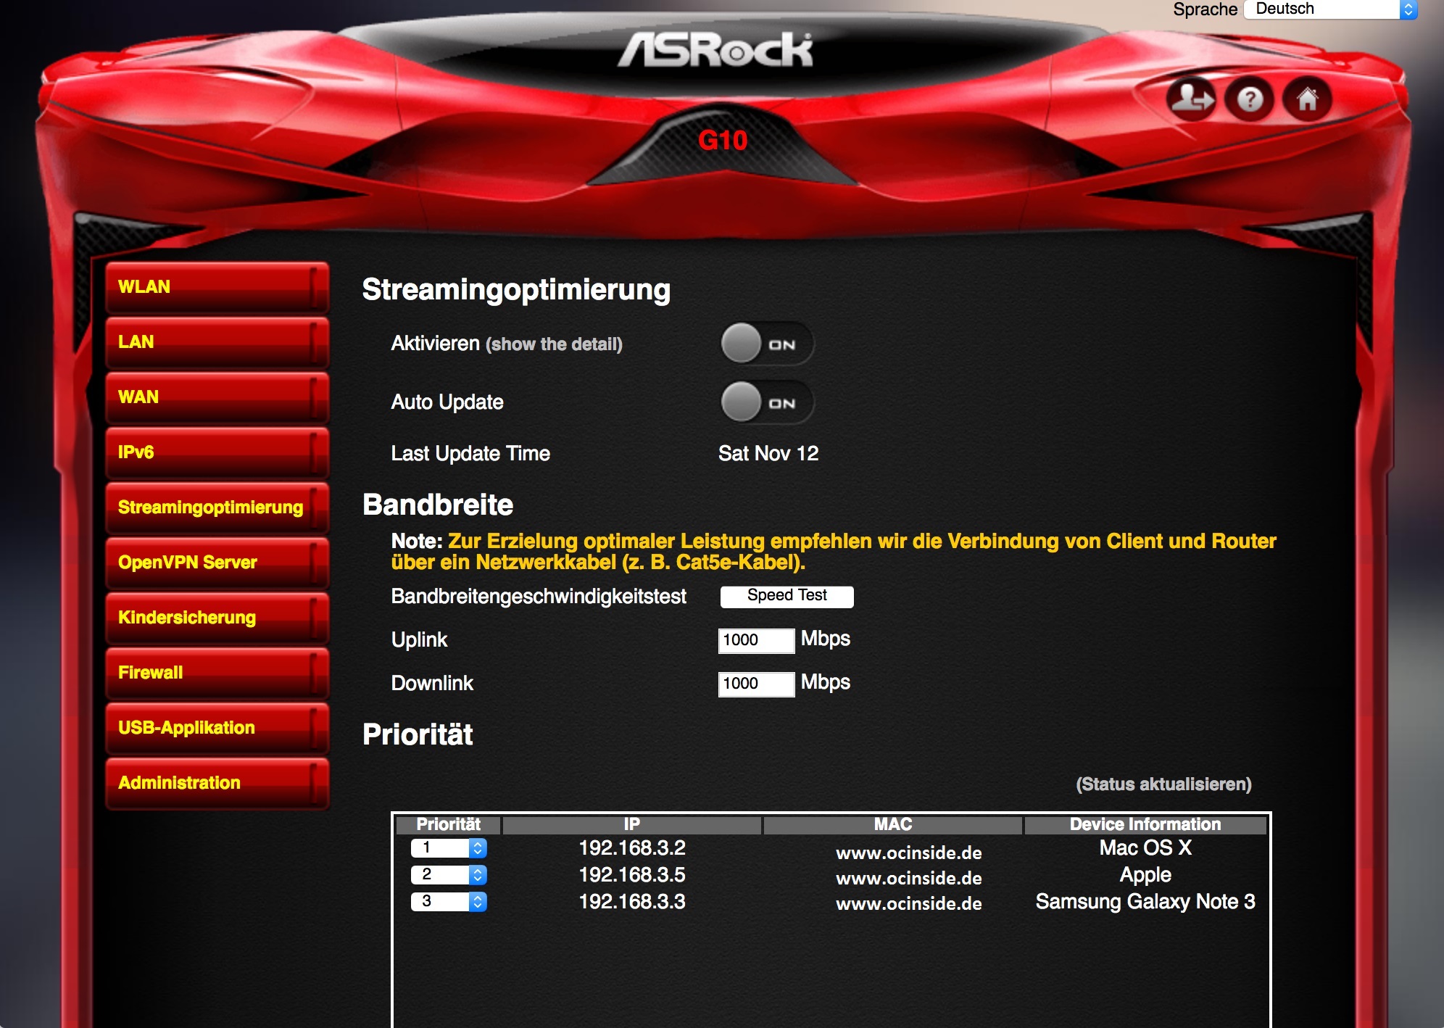Click the ASRock logo
The height and width of the screenshot is (1028, 1444).
tap(715, 50)
